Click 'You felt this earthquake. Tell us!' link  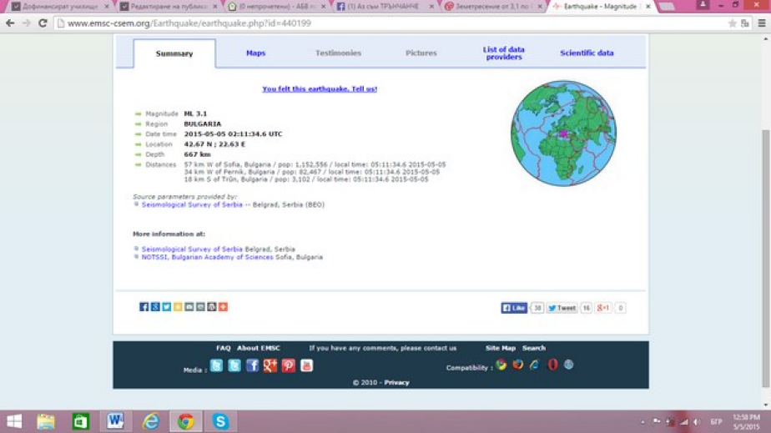320,89
